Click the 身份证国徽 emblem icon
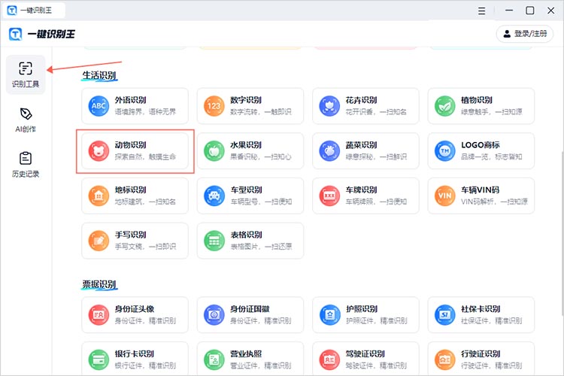The width and height of the screenshot is (564, 376). click(214, 315)
